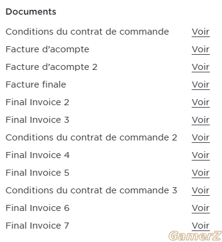Click the Final Invoice 4 label text

click(38, 155)
